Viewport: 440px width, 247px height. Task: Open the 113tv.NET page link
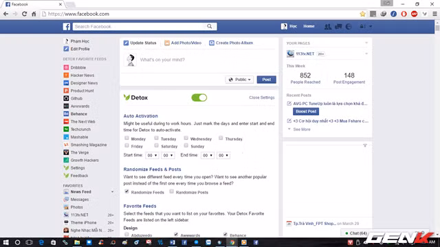coord(305,54)
